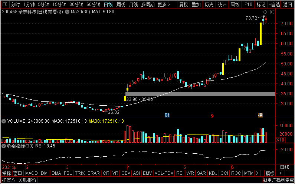This screenshot has width=295, height=184.
Task: Open the 多周期 multi-period view
Action: coord(148,4)
